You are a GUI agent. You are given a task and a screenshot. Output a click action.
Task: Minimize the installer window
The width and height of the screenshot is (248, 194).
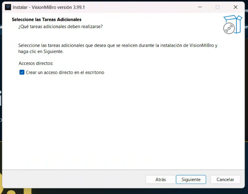[200, 7]
